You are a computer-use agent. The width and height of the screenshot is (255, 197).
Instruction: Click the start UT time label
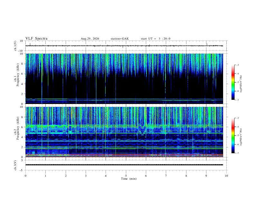click(156, 39)
